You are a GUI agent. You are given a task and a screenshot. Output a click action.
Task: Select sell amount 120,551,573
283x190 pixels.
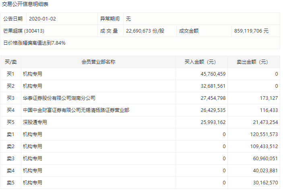pyautogui.click(x=264, y=134)
